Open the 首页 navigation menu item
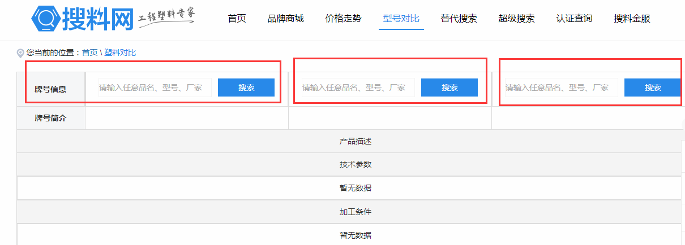The image size is (685, 245). coord(237,19)
